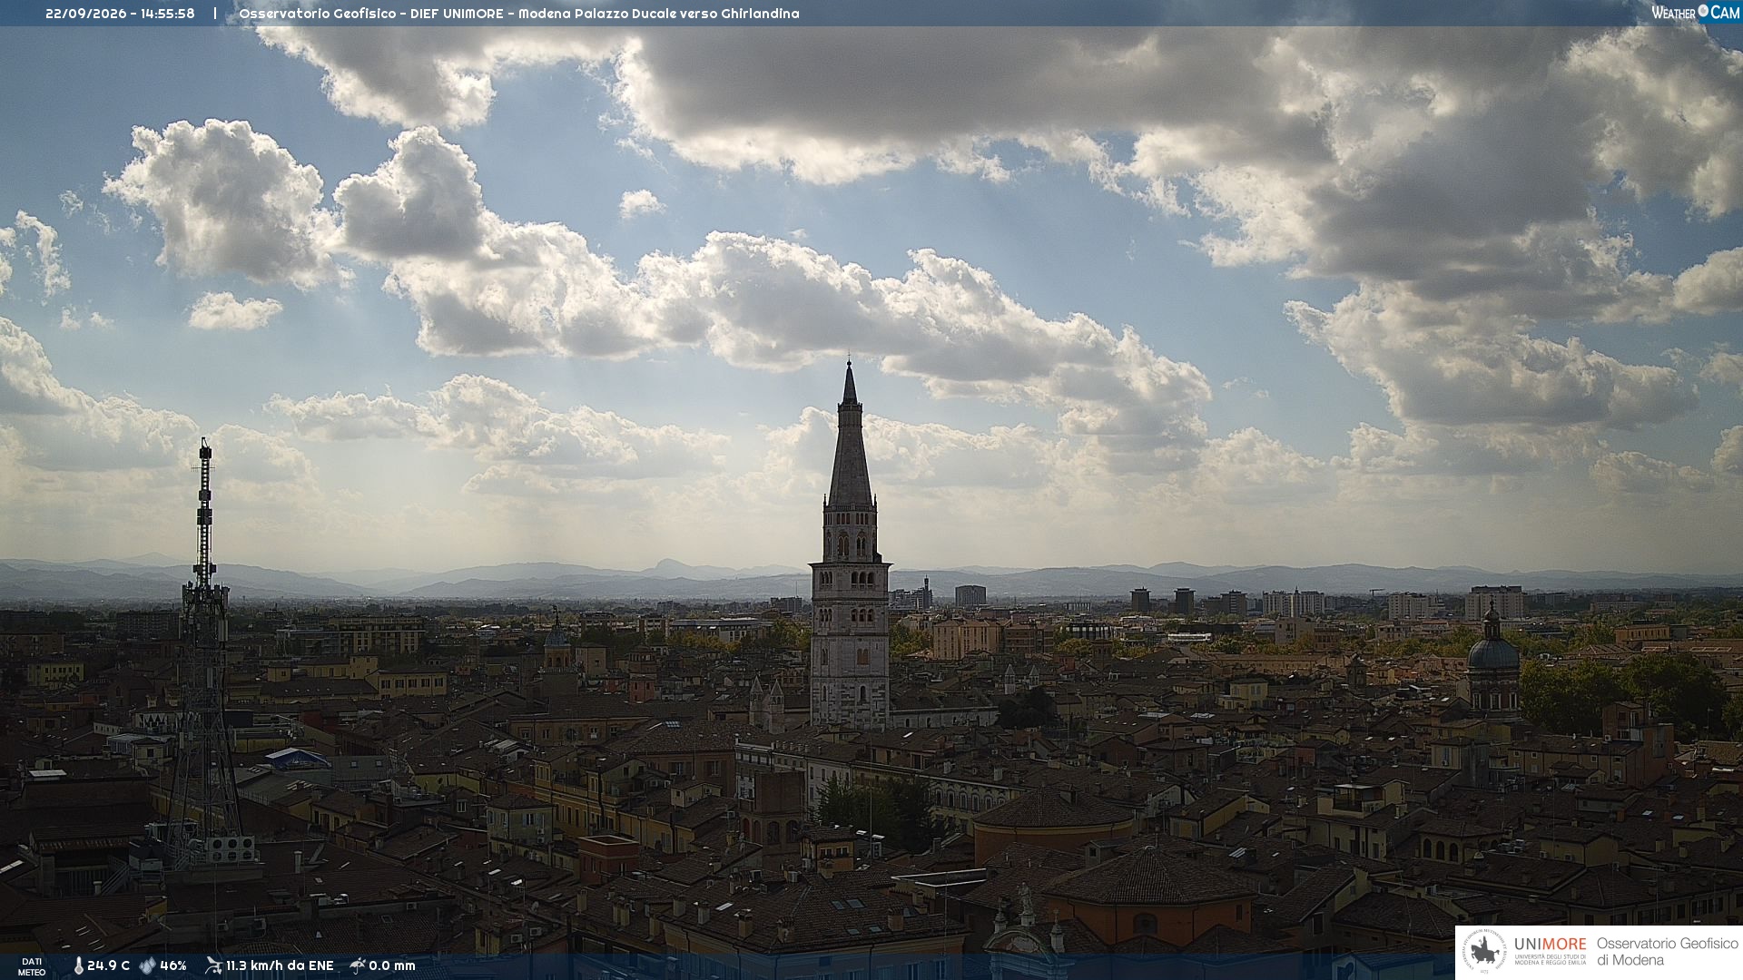
Task: Click the thermometer temperature icon
Action: click(78, 966)
